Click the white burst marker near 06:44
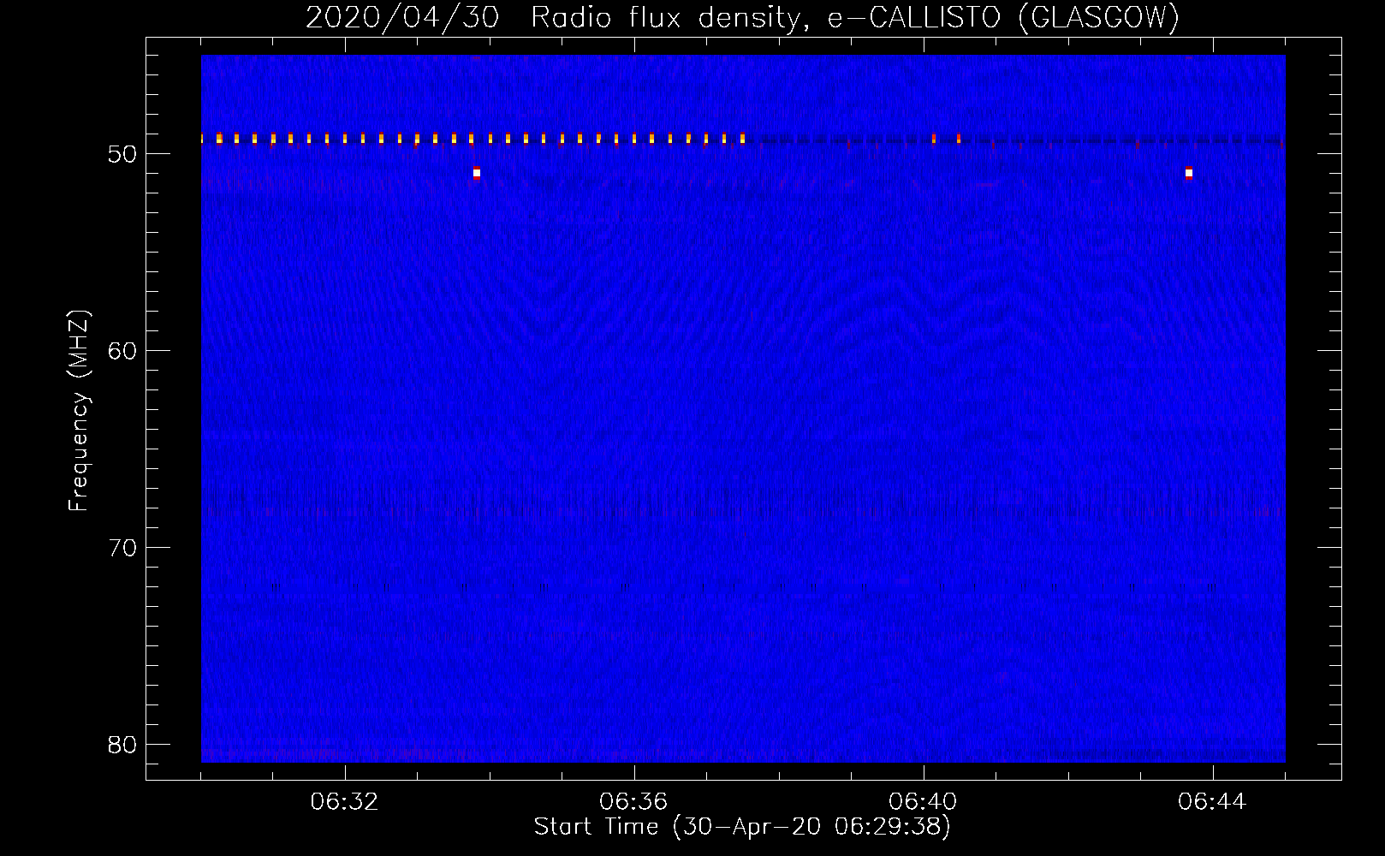Image resolution: width=1385 pixels, height=856 pixels. [x=1189, y=173]
